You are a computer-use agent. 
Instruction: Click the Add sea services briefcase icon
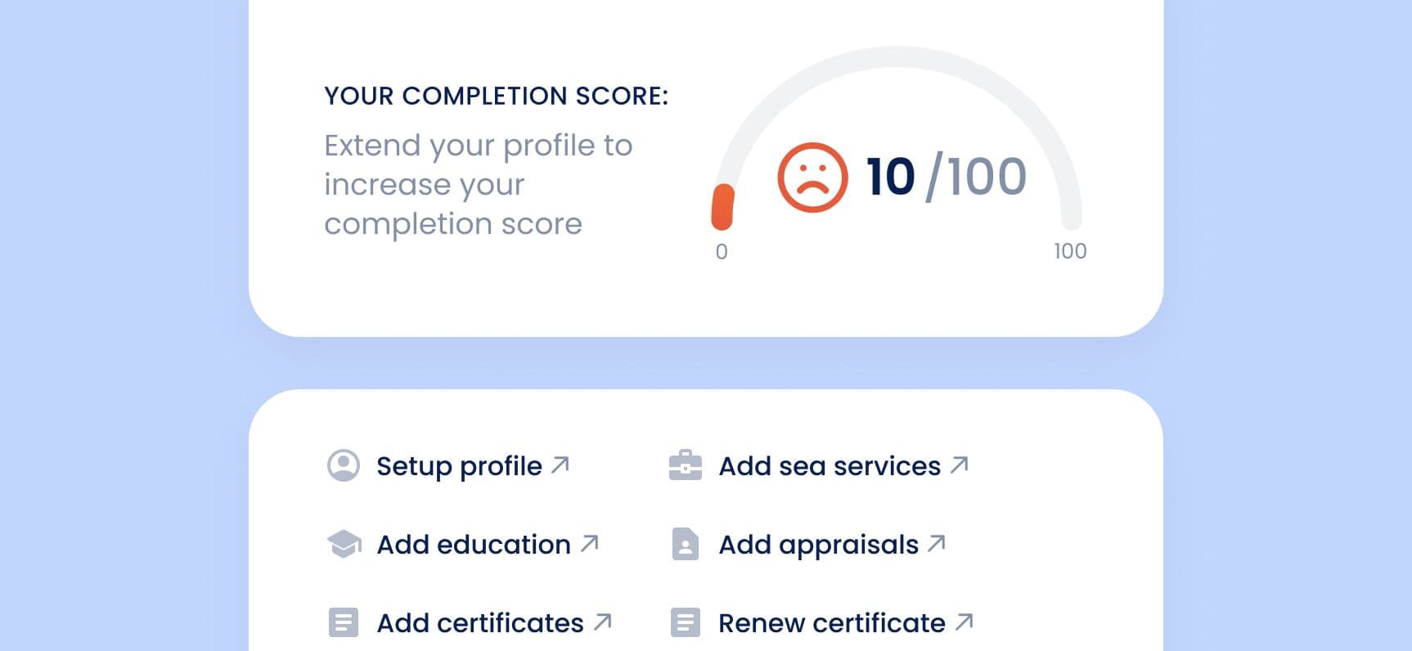coord(686,465)
